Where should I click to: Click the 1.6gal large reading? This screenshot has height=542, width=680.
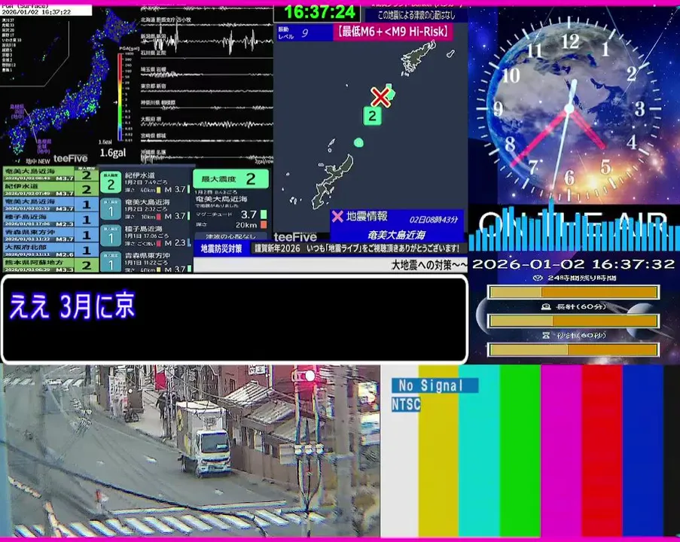pyautogui.click(x=113, y=153)
